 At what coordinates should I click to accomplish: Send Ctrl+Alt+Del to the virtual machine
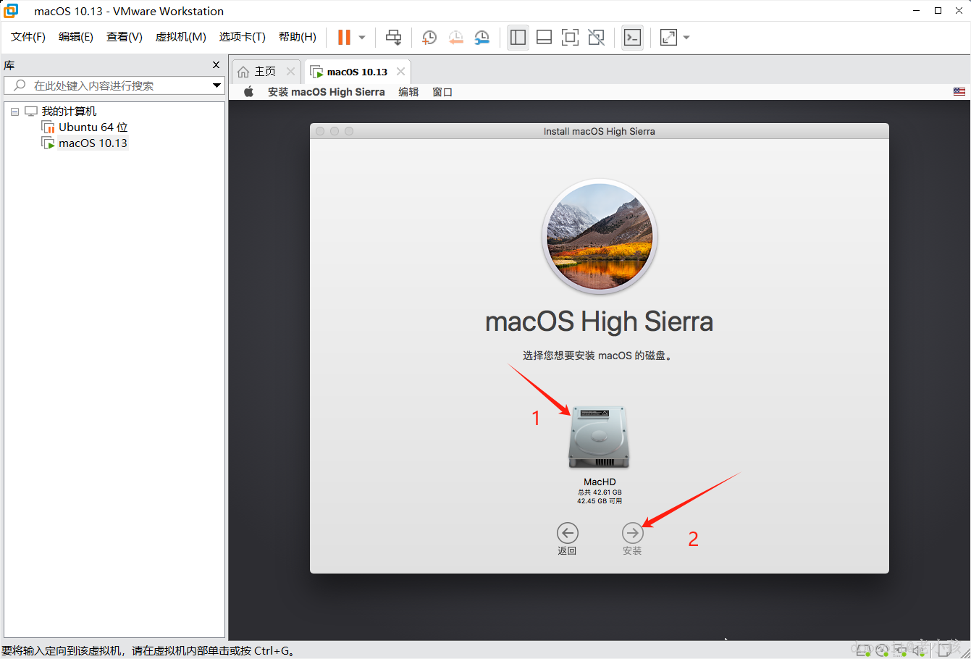pyautogui.click(x=393, y=38)
